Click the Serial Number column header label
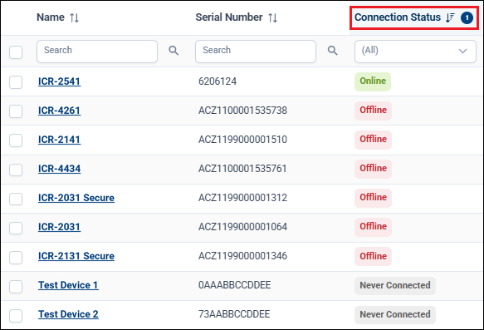Viewport: 484px width, 330px height. point(229,17)
